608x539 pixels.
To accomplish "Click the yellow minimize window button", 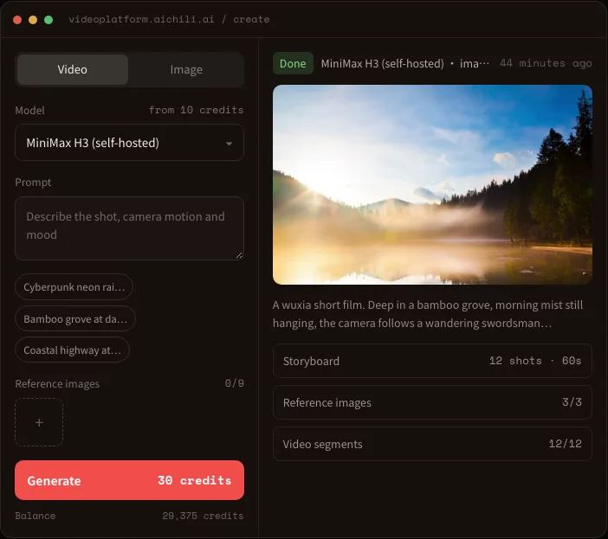I will pyautogui.click(x=33, y=20).
